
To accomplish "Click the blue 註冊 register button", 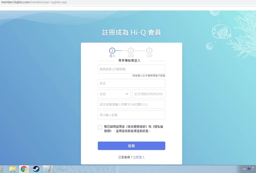I will [131, 146].
